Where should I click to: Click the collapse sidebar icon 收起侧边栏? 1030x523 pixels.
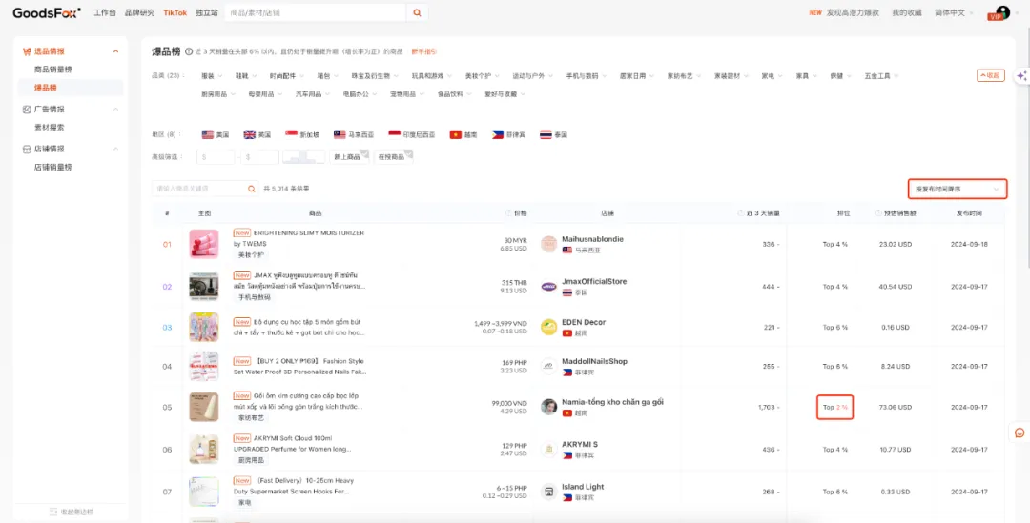pos(53,512)
